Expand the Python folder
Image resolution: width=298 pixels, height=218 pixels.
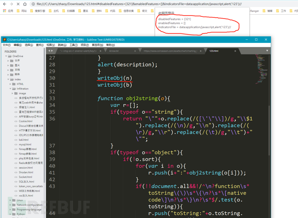[10, 214]
